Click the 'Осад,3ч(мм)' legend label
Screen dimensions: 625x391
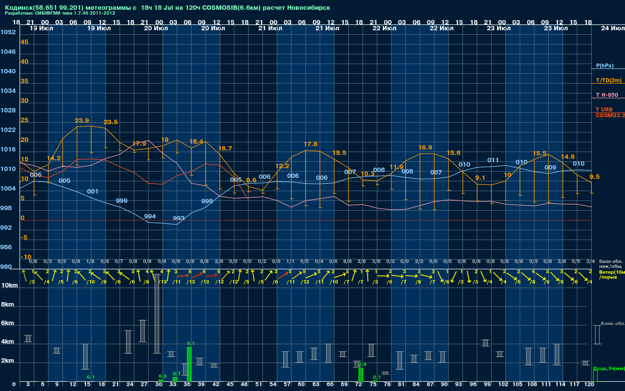pos(609,368)
